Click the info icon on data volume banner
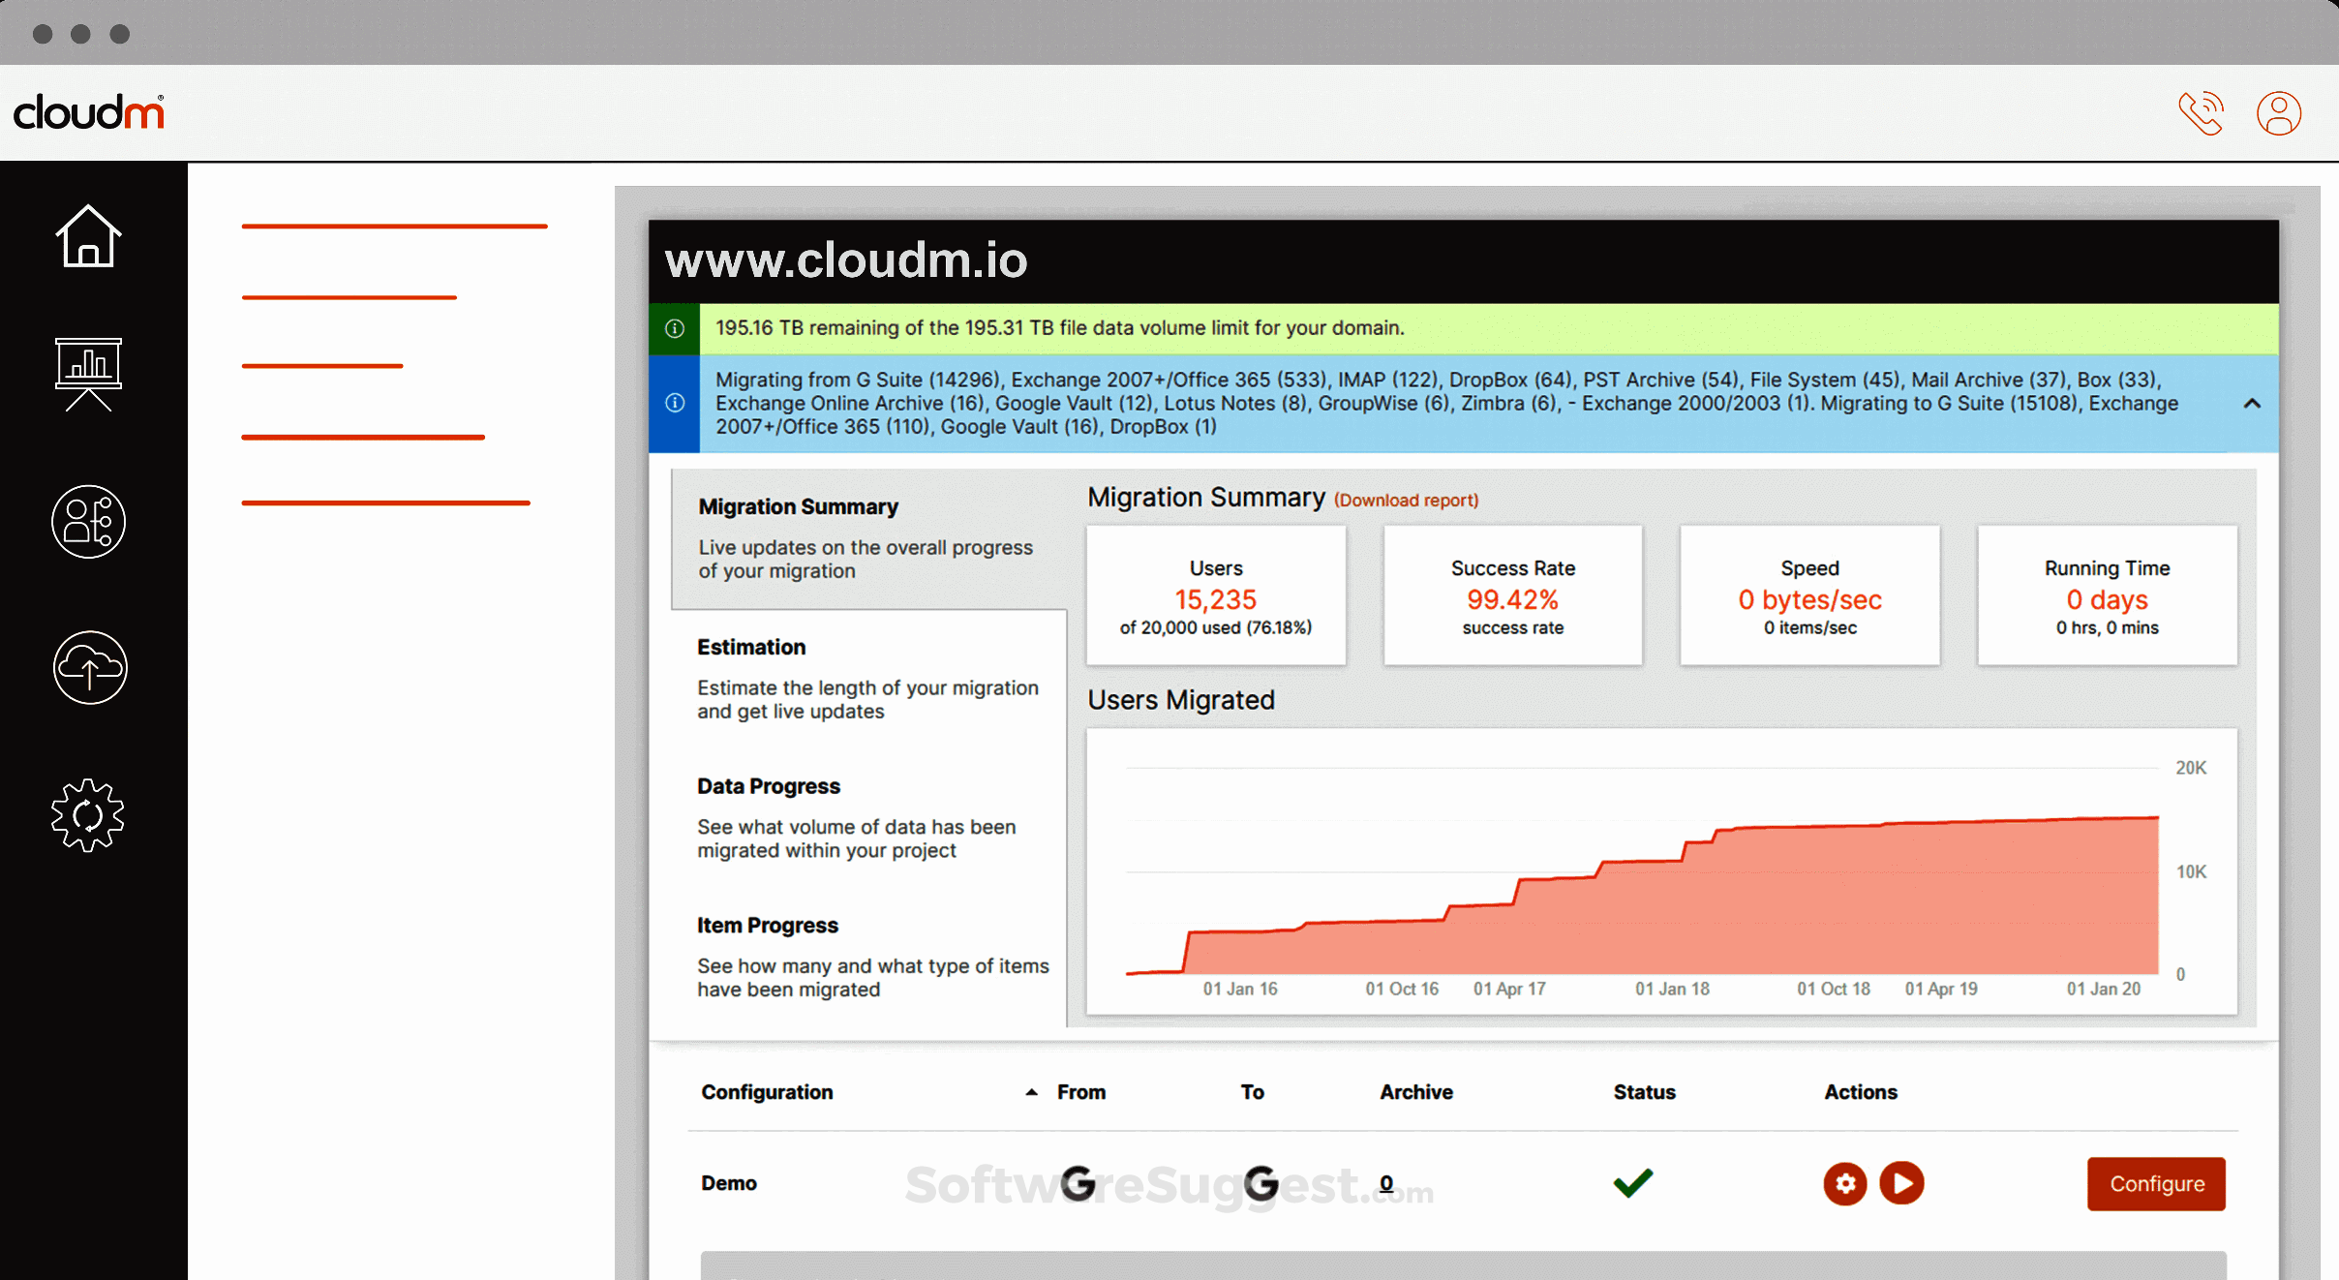2339x1280 pixels. (x=675, y=327)
